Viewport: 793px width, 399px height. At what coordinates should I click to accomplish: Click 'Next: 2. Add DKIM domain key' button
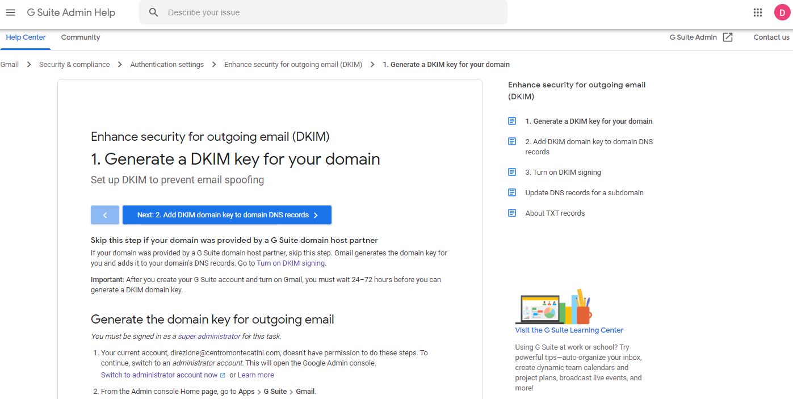tap(227, 215)
